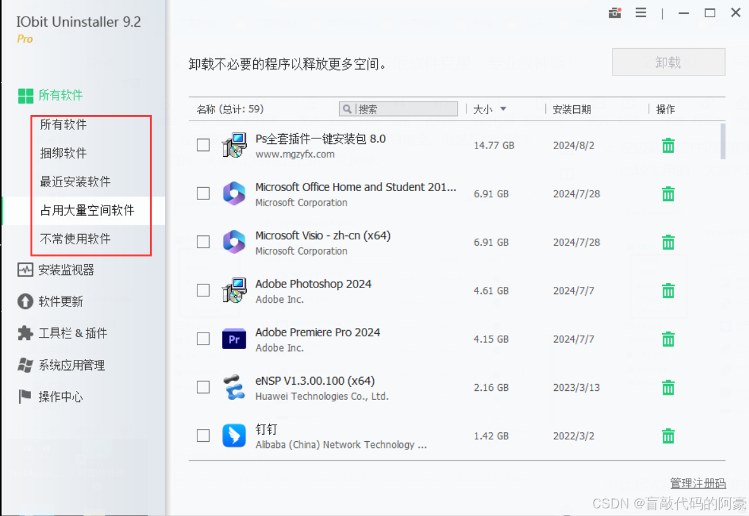Click the 安装监视器 monitor icon
Viewport: 749px width, 516px height.
click(25, 270)
